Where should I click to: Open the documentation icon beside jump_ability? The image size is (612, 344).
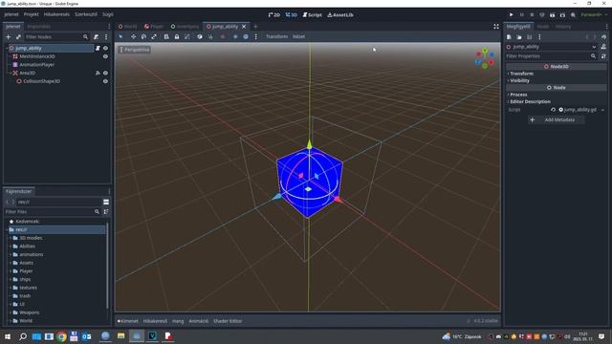pyautogui.click(x=603, y=47)
